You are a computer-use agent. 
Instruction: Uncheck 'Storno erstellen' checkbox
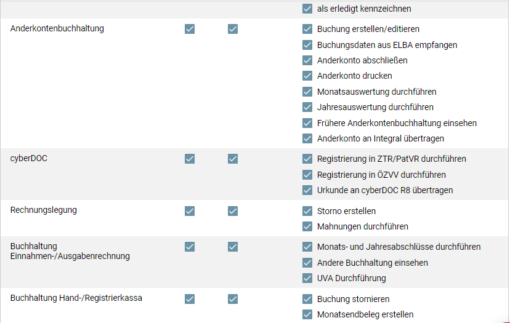(307, 211)
